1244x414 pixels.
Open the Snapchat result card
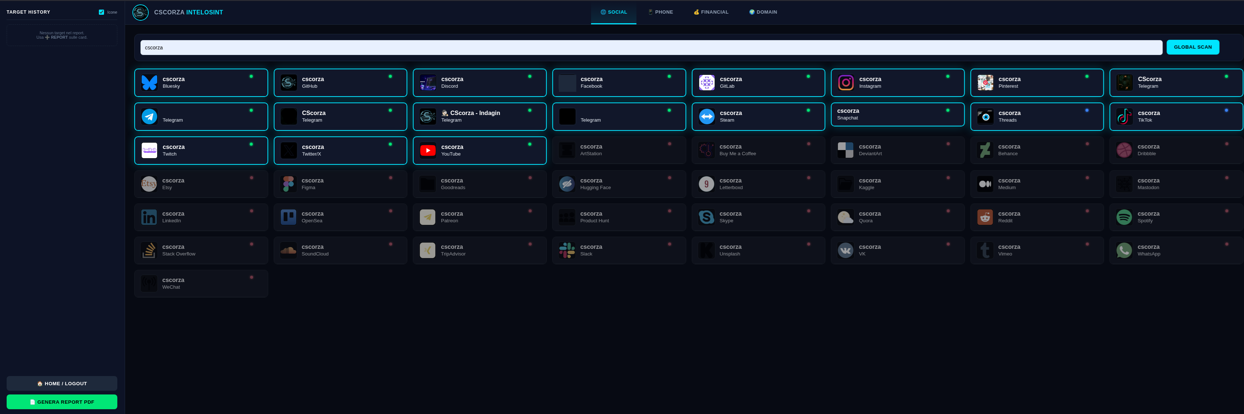(x=897, y=114)
